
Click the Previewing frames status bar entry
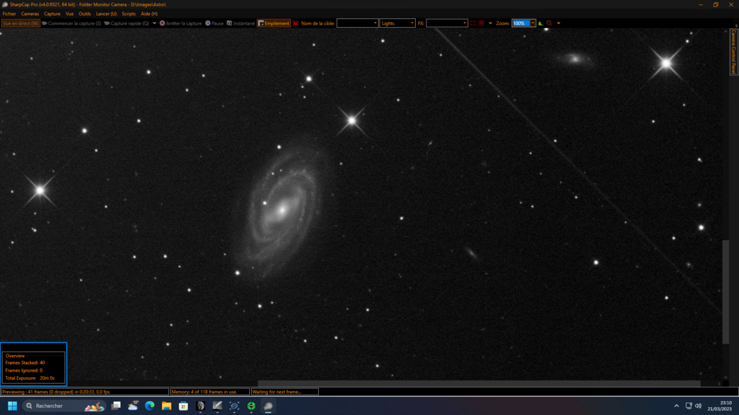pos(85,392)
